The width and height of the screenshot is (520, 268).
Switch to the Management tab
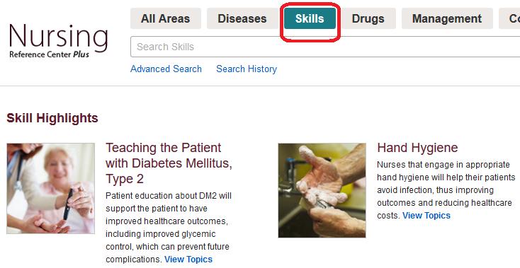447,18
